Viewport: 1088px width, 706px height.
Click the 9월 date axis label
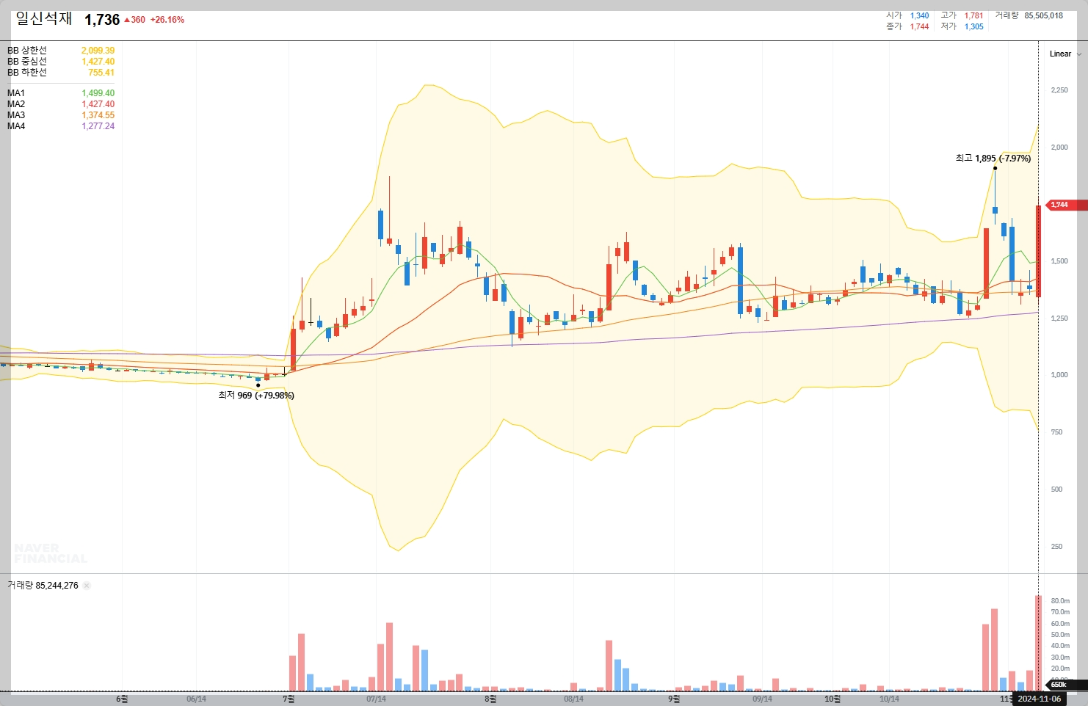tap(674, 699)
